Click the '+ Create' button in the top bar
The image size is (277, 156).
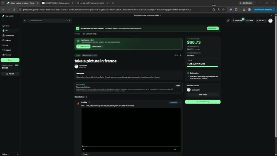[250, 21]
